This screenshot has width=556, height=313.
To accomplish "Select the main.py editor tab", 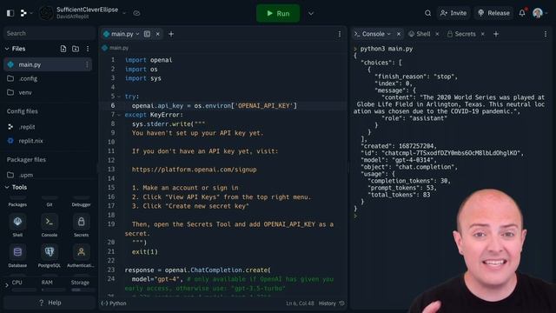I will pyautogui.click(x=122, y=34).
